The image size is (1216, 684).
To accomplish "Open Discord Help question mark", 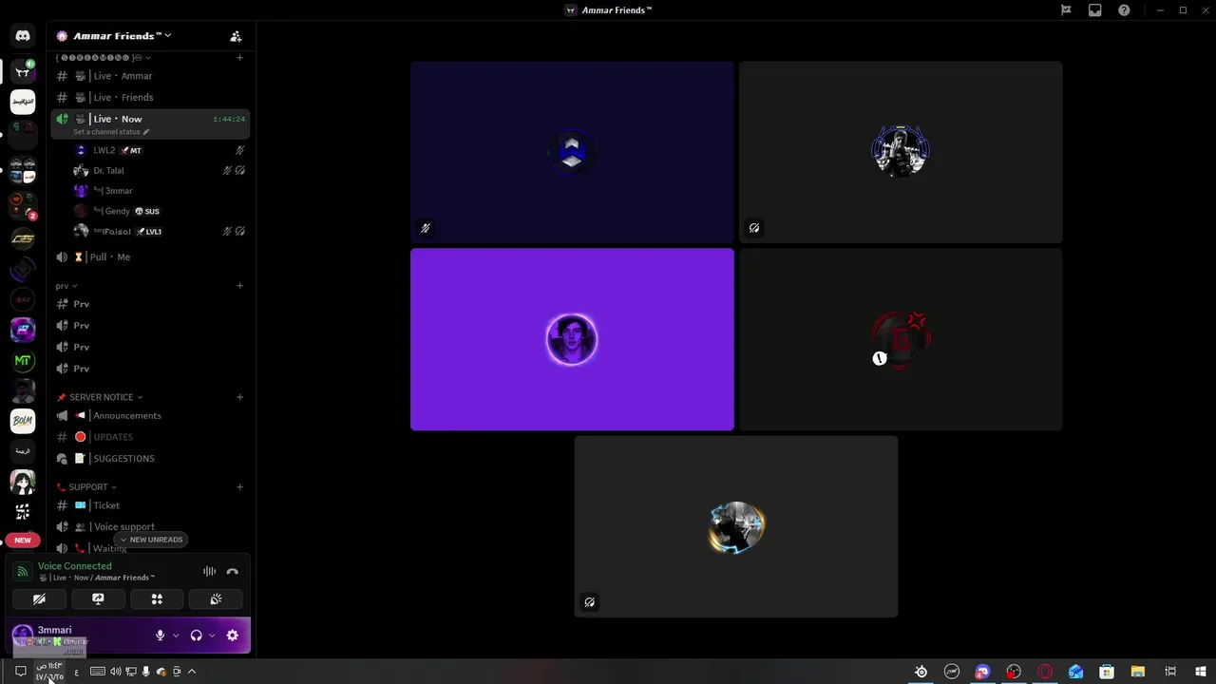I will [1124, 10].
